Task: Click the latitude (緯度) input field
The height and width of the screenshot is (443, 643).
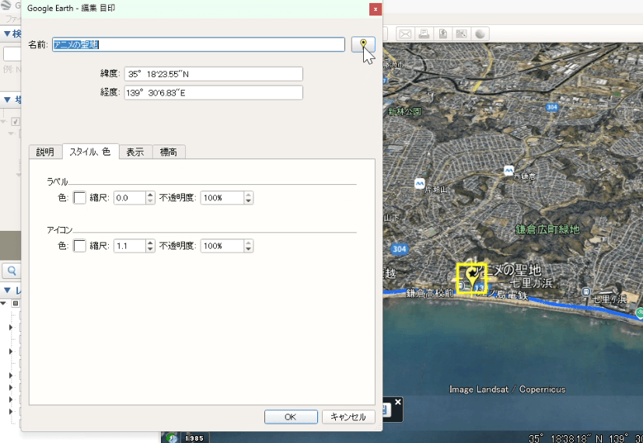Action: [213, 74]
